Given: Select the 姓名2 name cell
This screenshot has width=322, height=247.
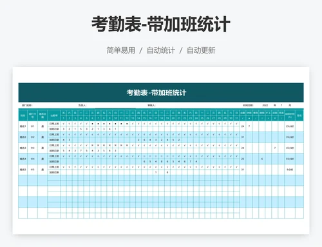Looking at the screenshot, I should tap(23, 137).
